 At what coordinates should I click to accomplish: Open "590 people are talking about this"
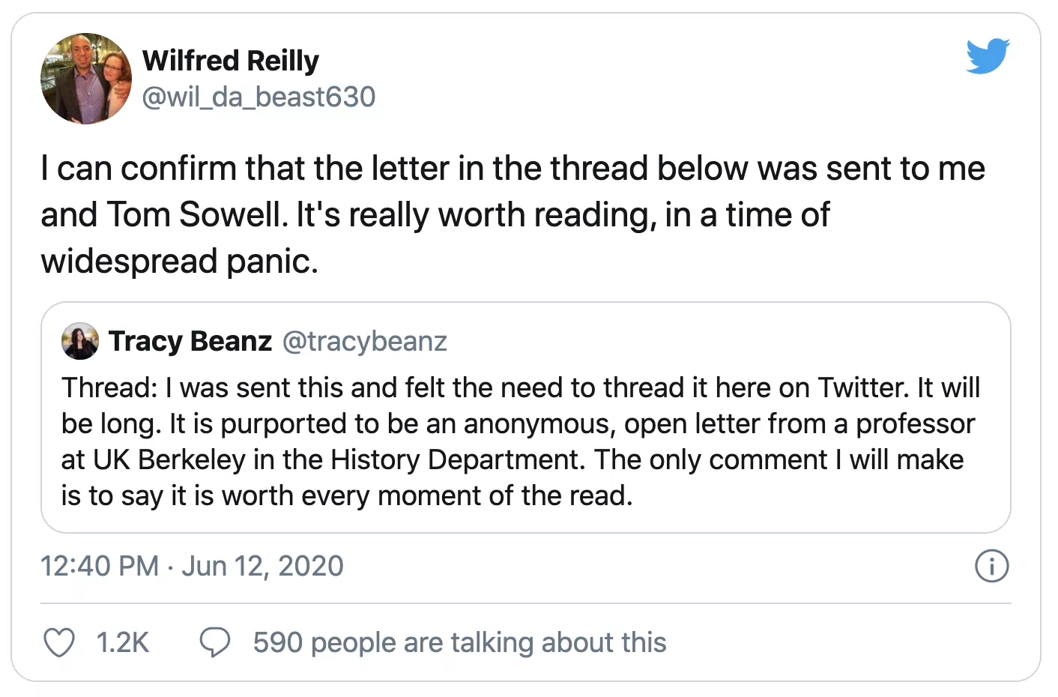pos(459,643)
